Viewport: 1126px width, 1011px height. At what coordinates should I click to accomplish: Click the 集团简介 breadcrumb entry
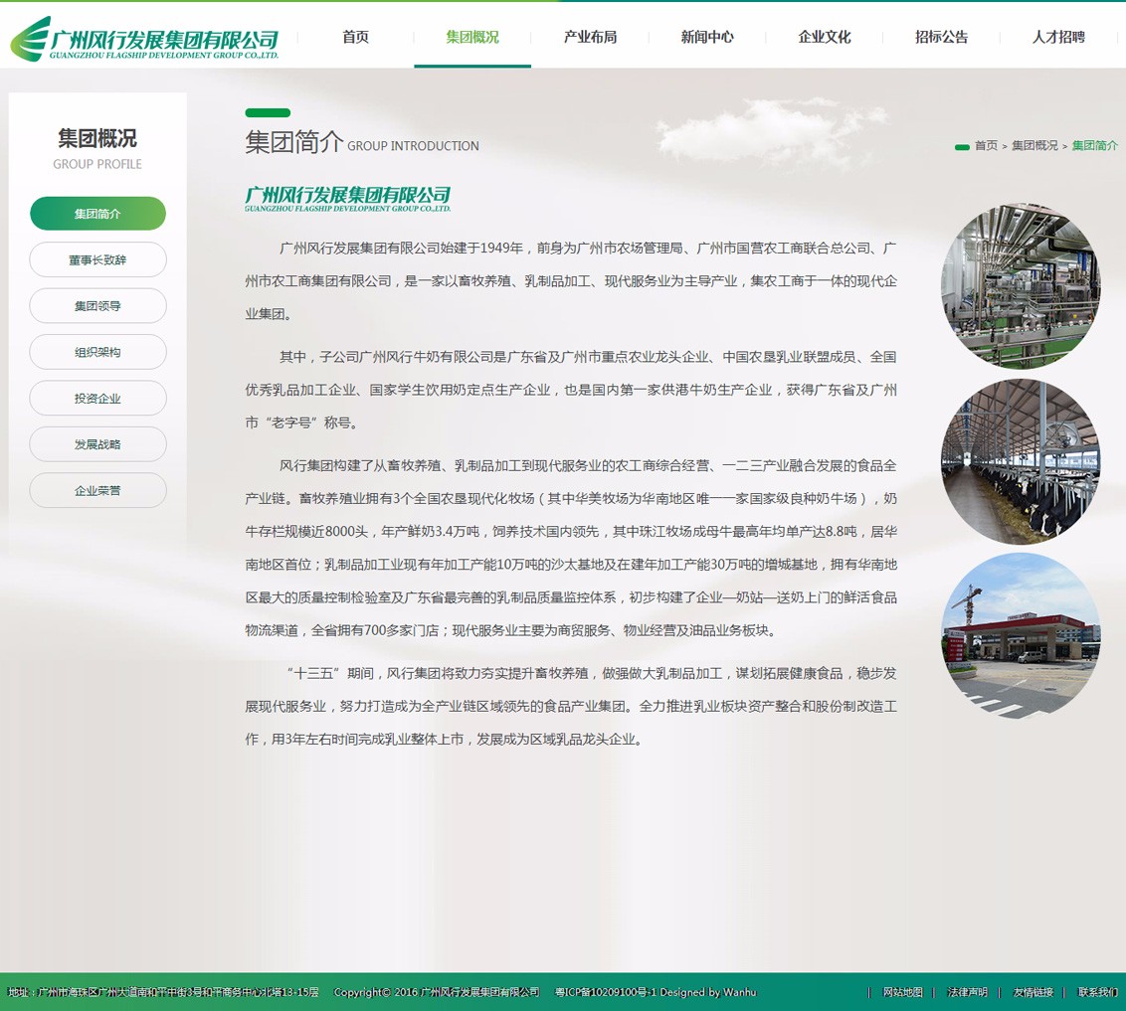point(1095,146)
